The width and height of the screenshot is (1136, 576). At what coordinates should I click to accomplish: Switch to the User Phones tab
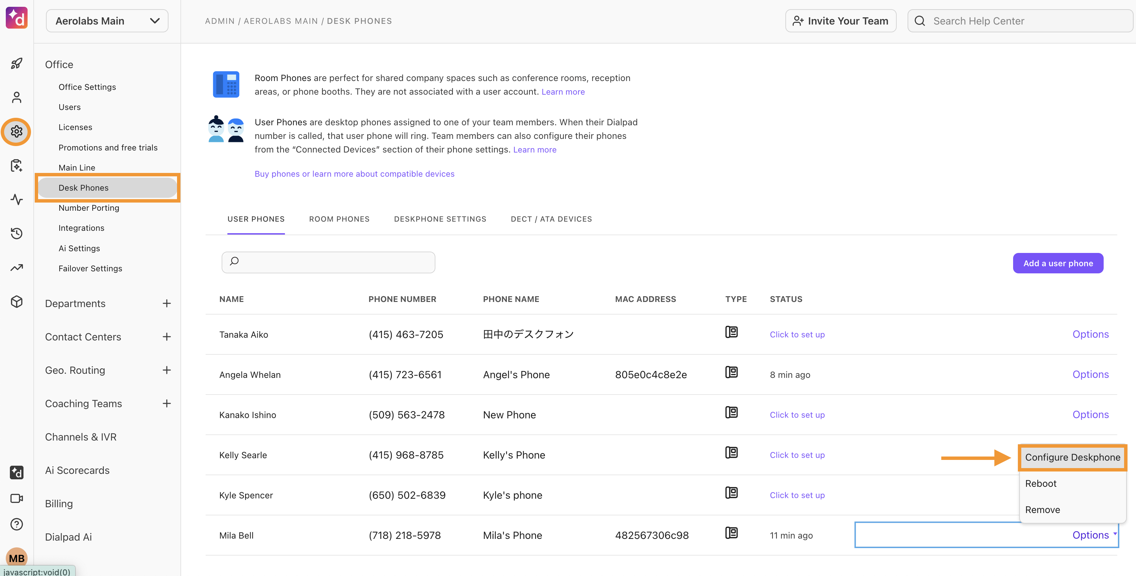(256, 219)
